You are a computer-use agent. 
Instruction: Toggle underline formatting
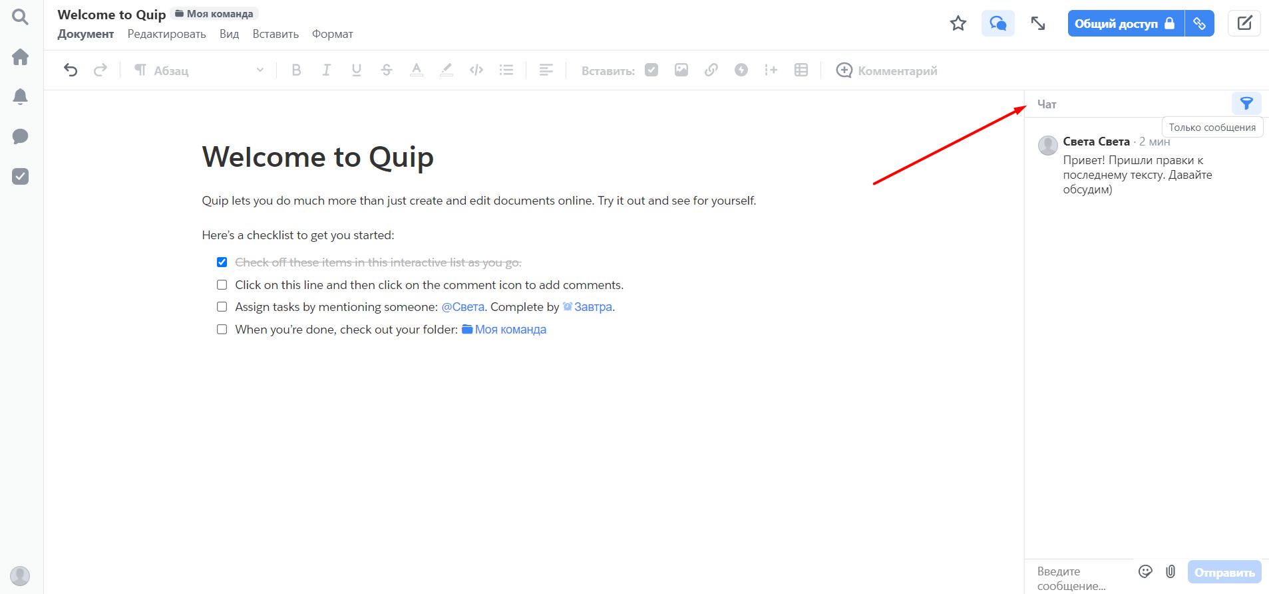[357, 70]
